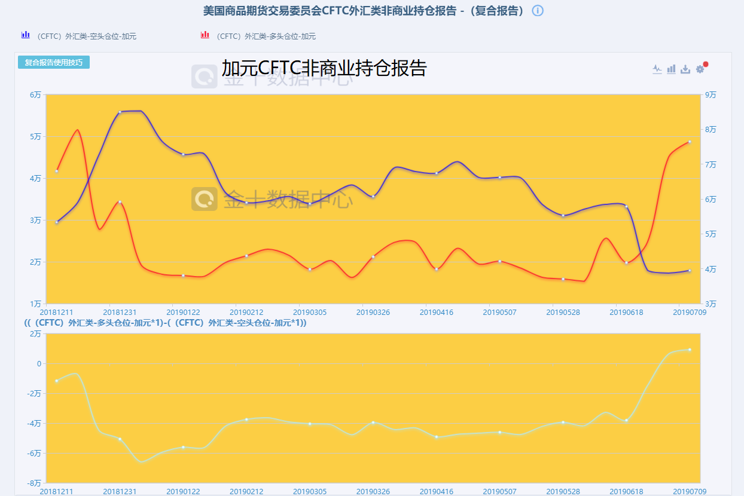Click the main report heading text
Viewport: 744px width, 496px height.
(364, 11)
